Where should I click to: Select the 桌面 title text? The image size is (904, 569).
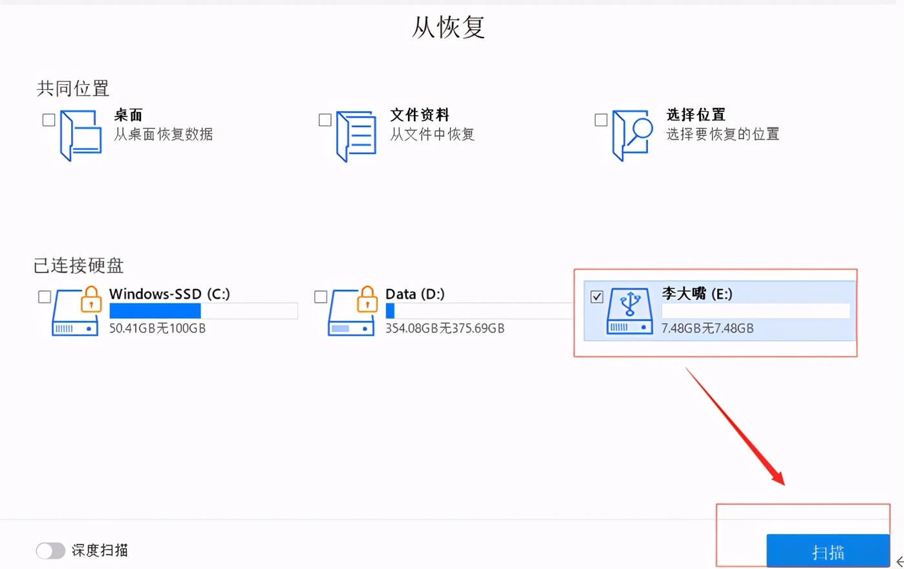point(128,115)
